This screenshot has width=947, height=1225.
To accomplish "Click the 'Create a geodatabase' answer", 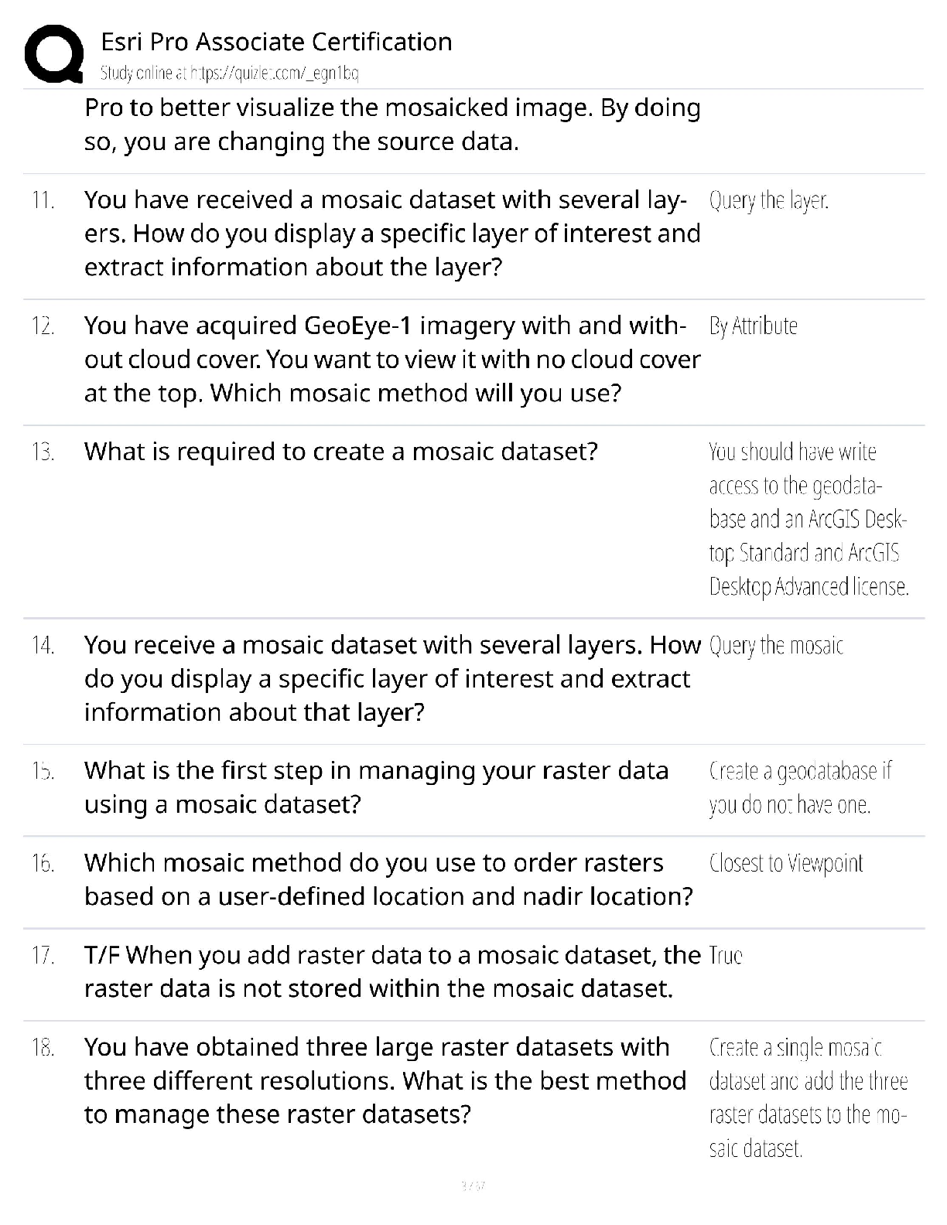I will pyautogui.click(x=800, y=788).
